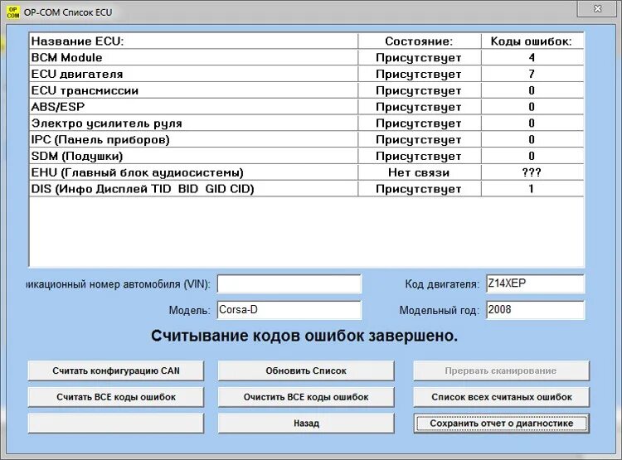Click 'Считать конфигурацию CAN' button
The height and width of the screenshot is (460, 622).
tap(116, 370)
